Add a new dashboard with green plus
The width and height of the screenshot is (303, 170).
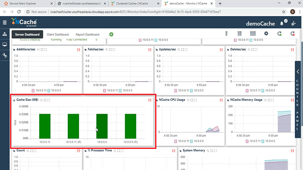coord(111,34)
